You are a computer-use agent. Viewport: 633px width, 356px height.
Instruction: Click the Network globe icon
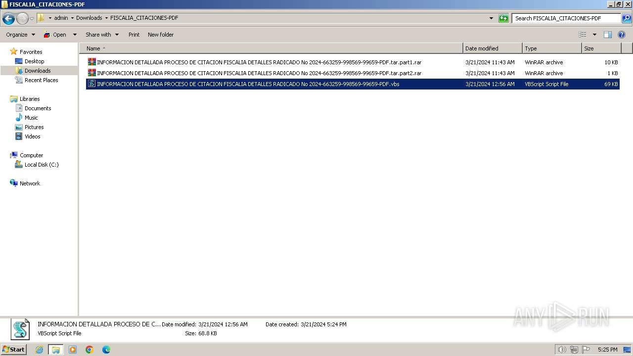(x=14, y=183)
